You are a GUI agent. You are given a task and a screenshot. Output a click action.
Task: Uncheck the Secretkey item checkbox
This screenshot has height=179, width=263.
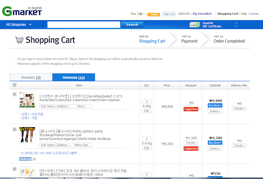15,94
